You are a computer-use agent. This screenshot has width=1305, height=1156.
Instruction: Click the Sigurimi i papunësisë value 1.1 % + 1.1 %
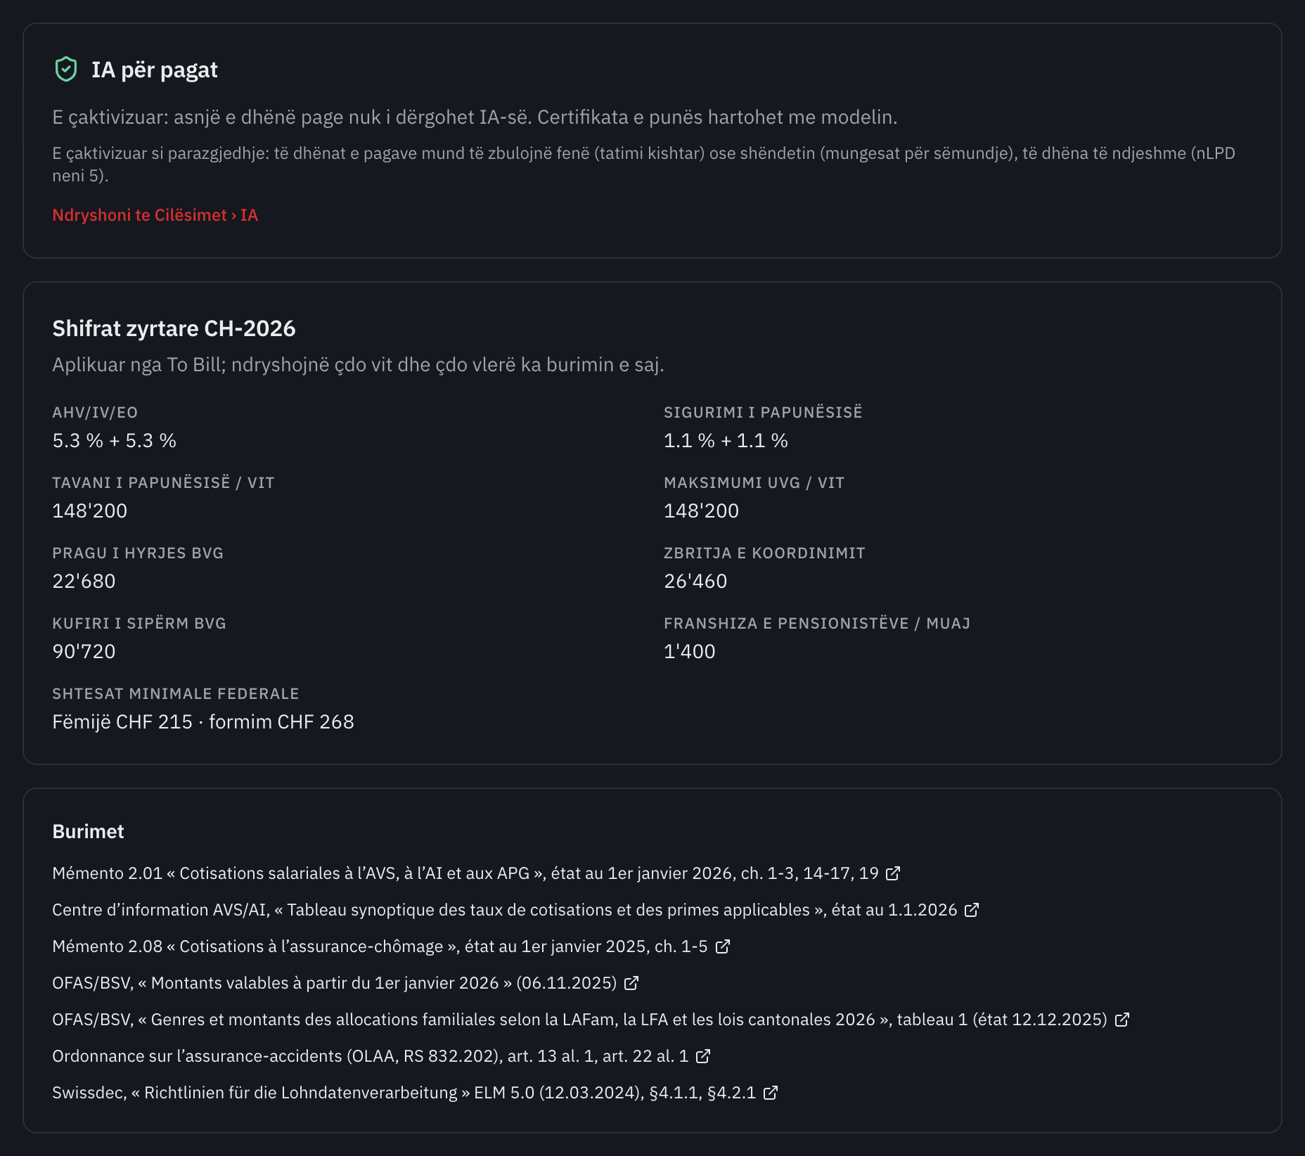tap(726, 441)
